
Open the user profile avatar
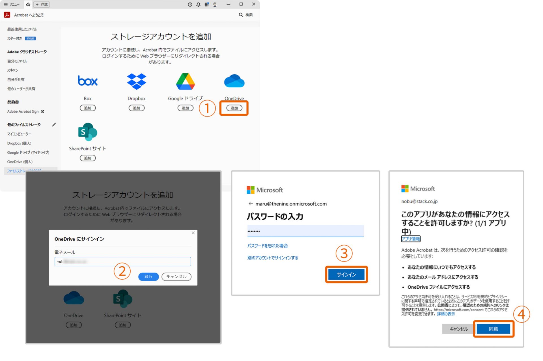215,5
